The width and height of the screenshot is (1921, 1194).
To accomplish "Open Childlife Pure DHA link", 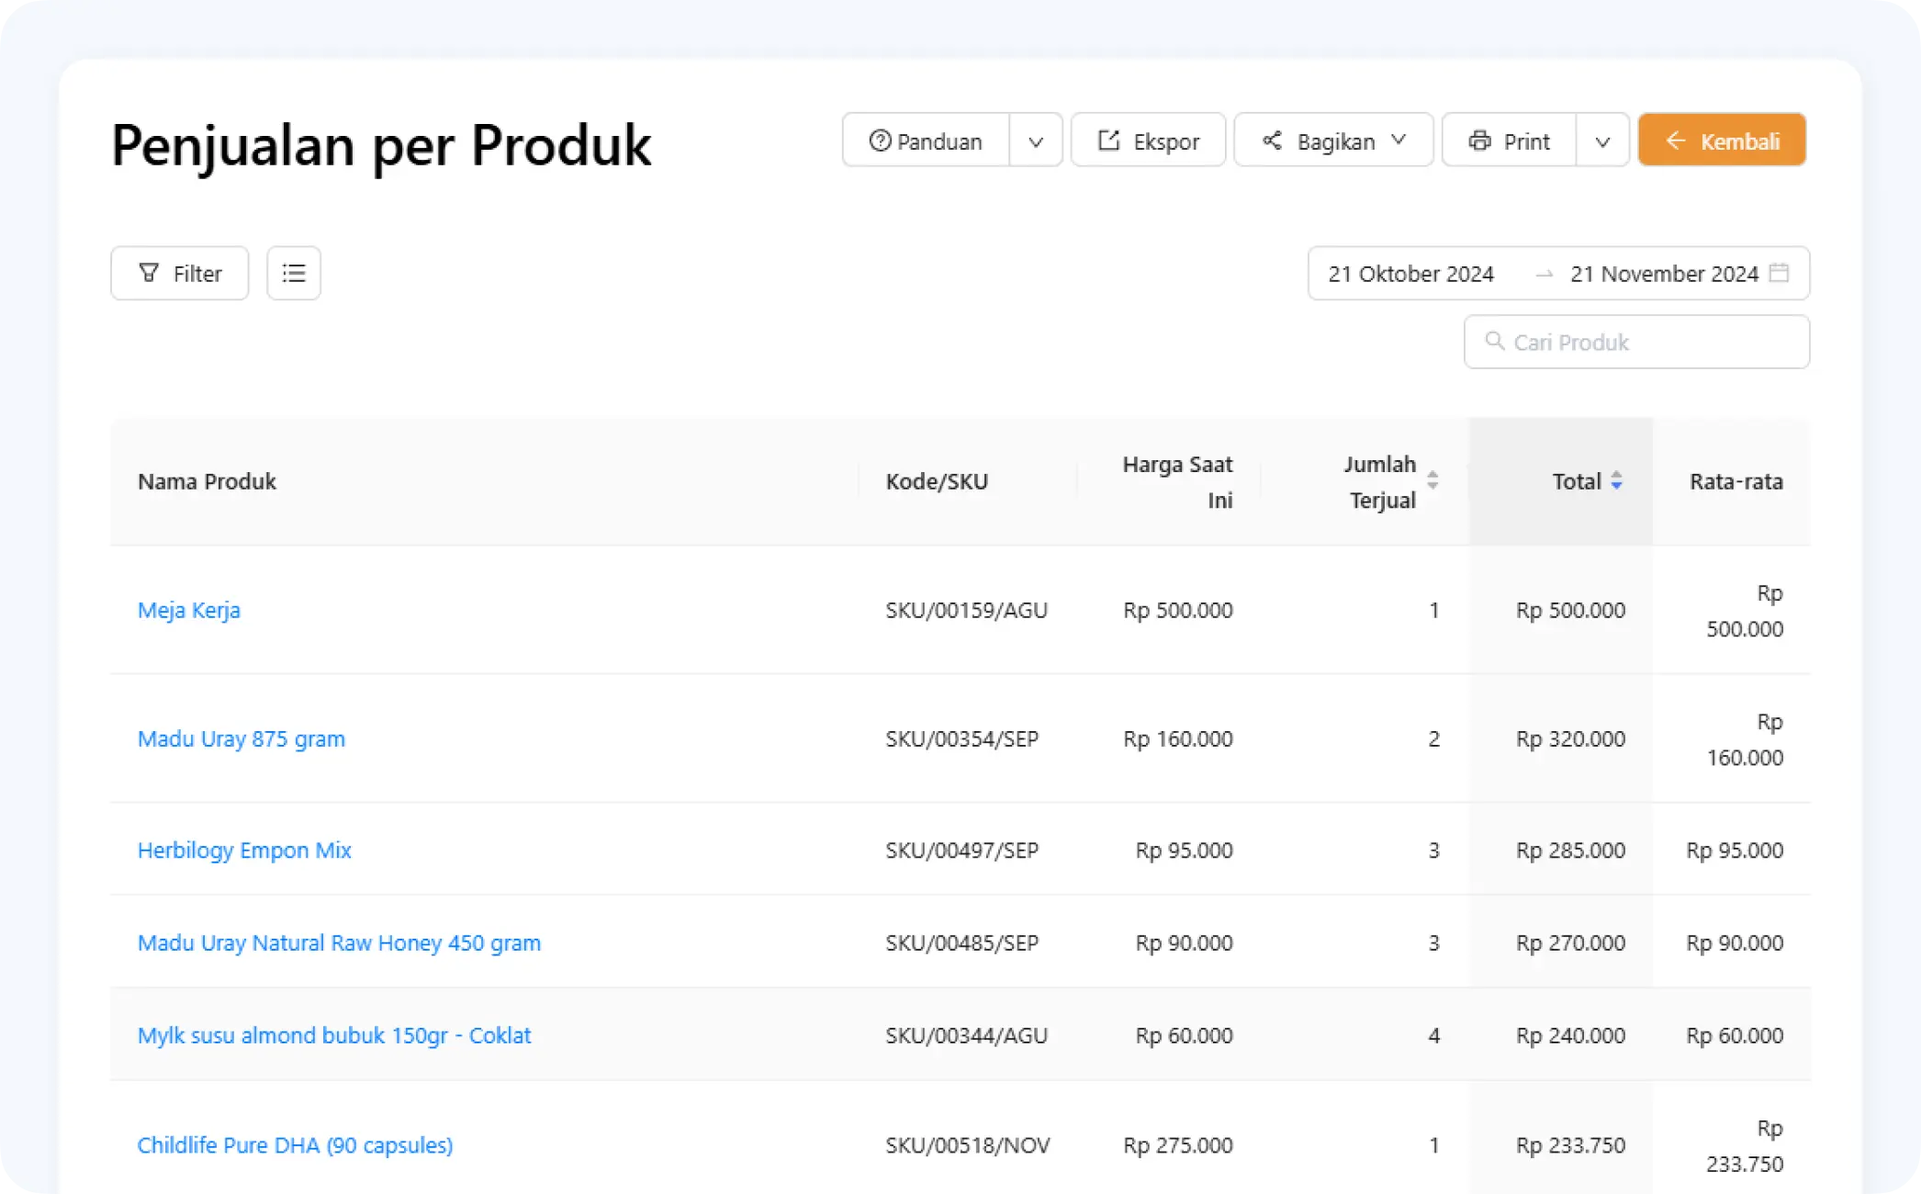I will [x=295, y=1145].
